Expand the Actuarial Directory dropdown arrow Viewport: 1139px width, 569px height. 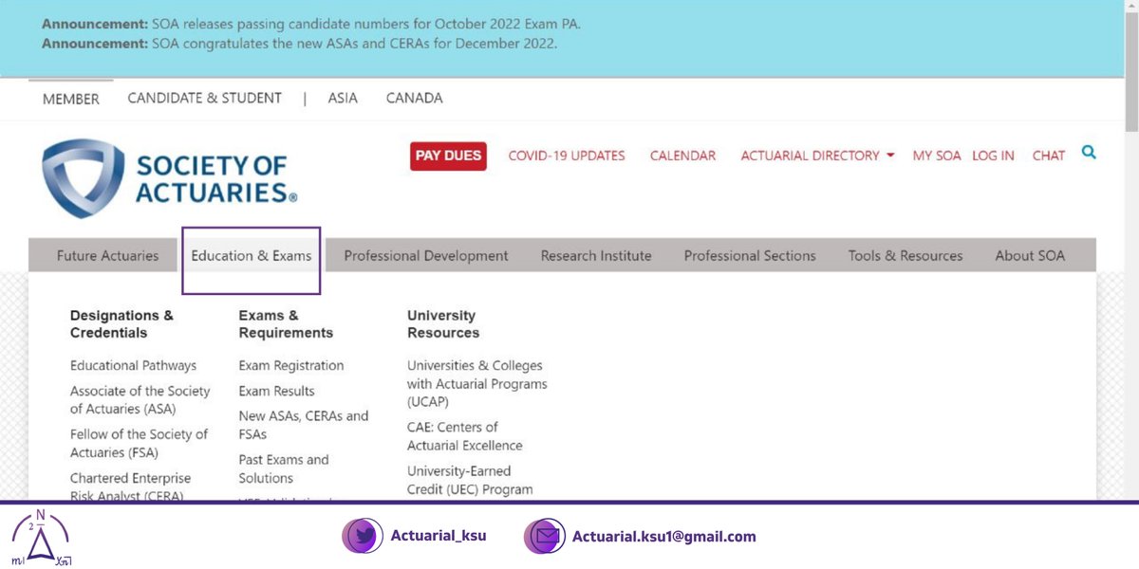tap(890, 156)
